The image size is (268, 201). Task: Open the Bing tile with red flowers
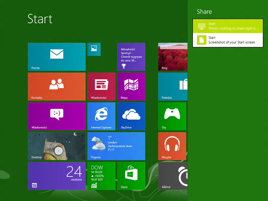click(173, 57)
